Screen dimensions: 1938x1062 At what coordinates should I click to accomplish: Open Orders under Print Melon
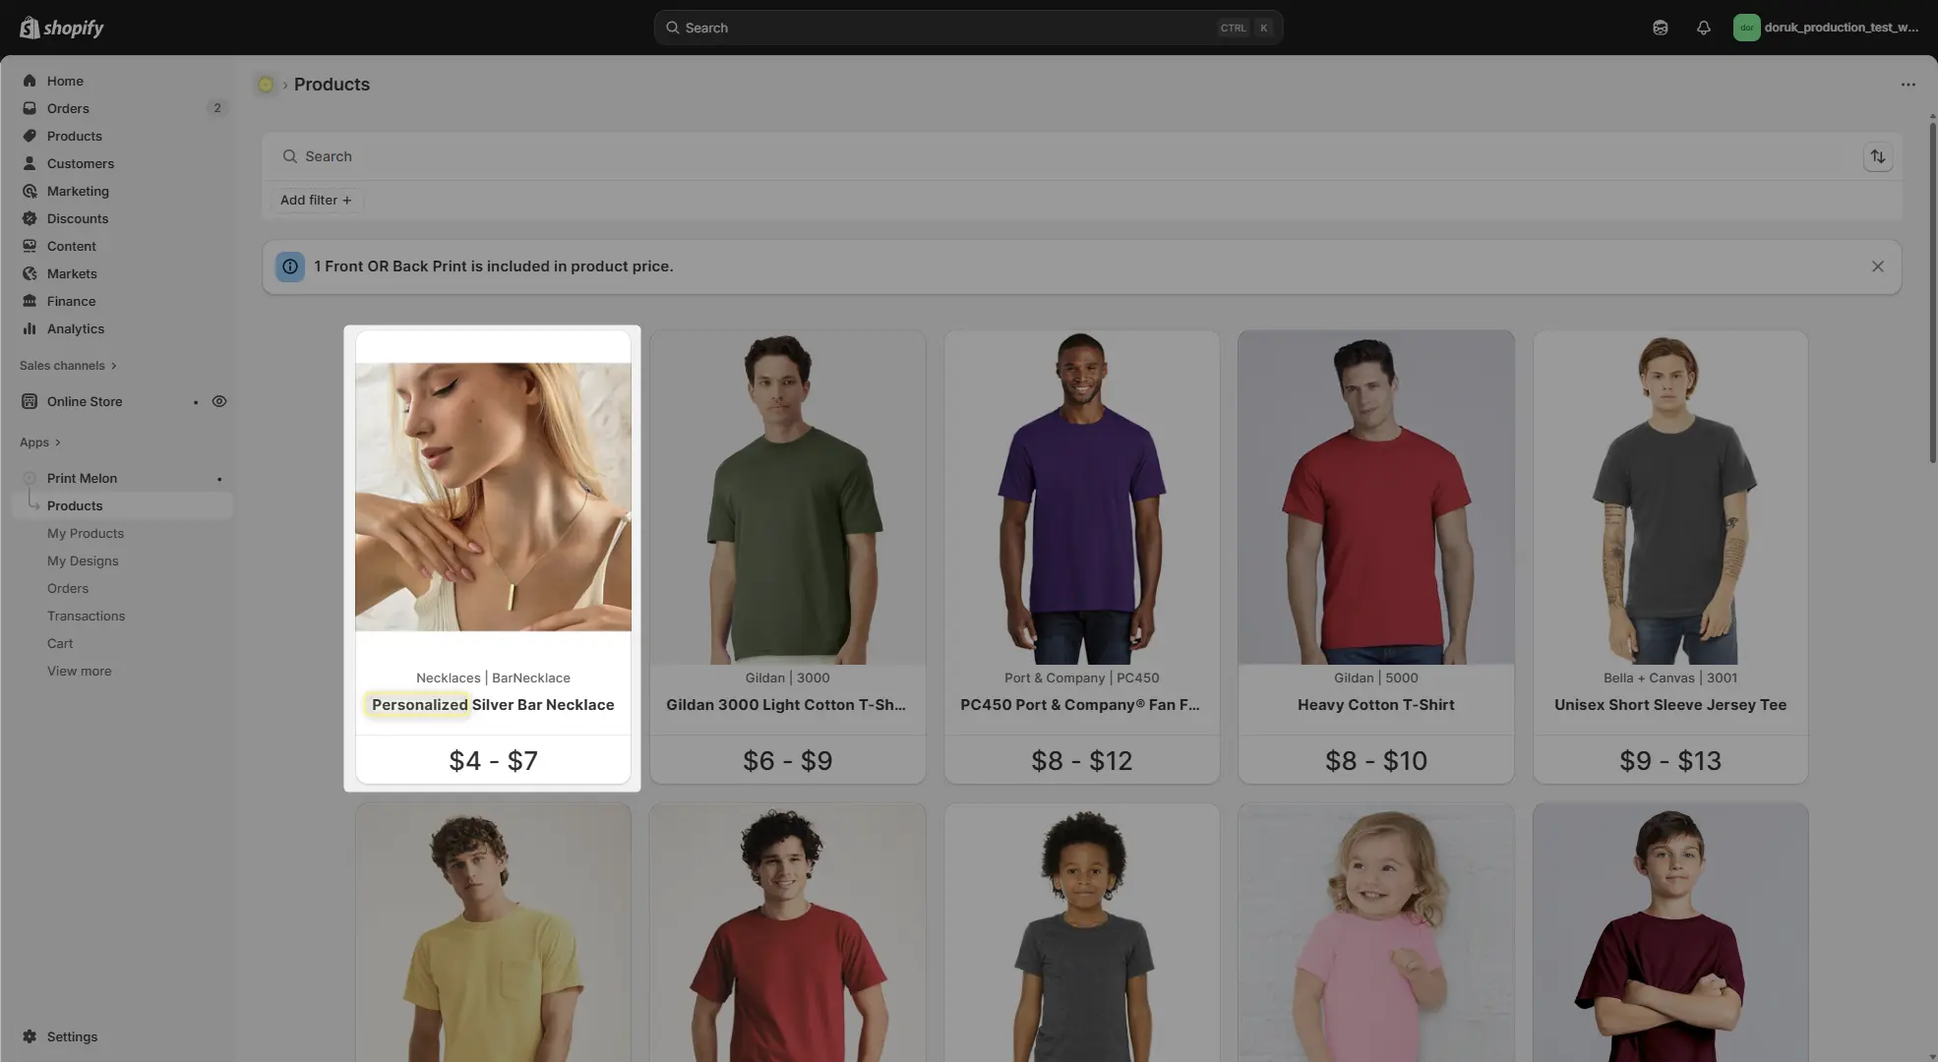(68, 588)
